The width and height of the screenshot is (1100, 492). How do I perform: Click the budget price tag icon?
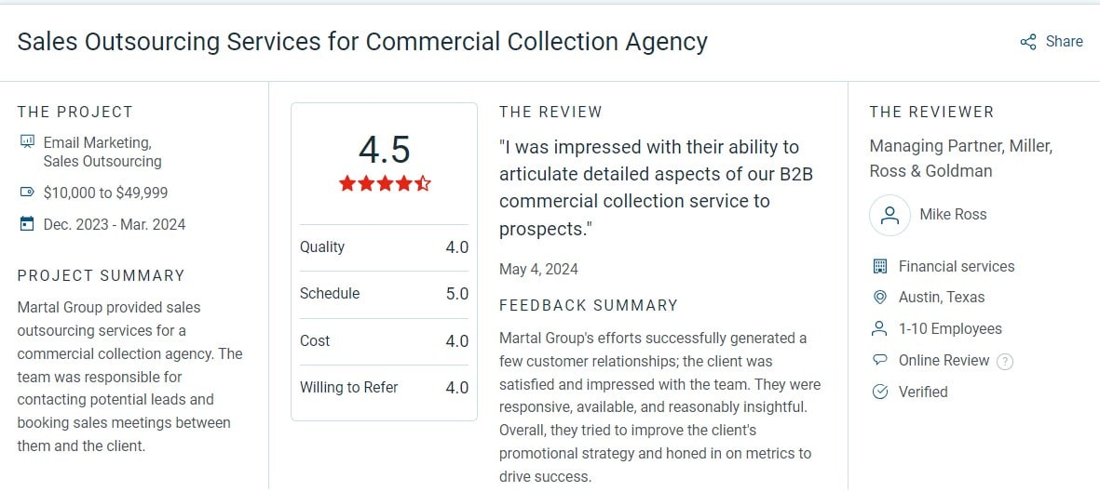[x=27, y=192]
